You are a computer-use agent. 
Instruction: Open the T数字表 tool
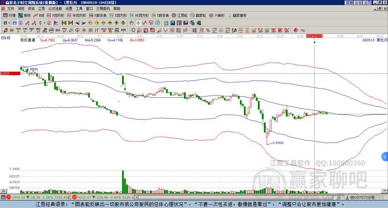tap(160, 15)
